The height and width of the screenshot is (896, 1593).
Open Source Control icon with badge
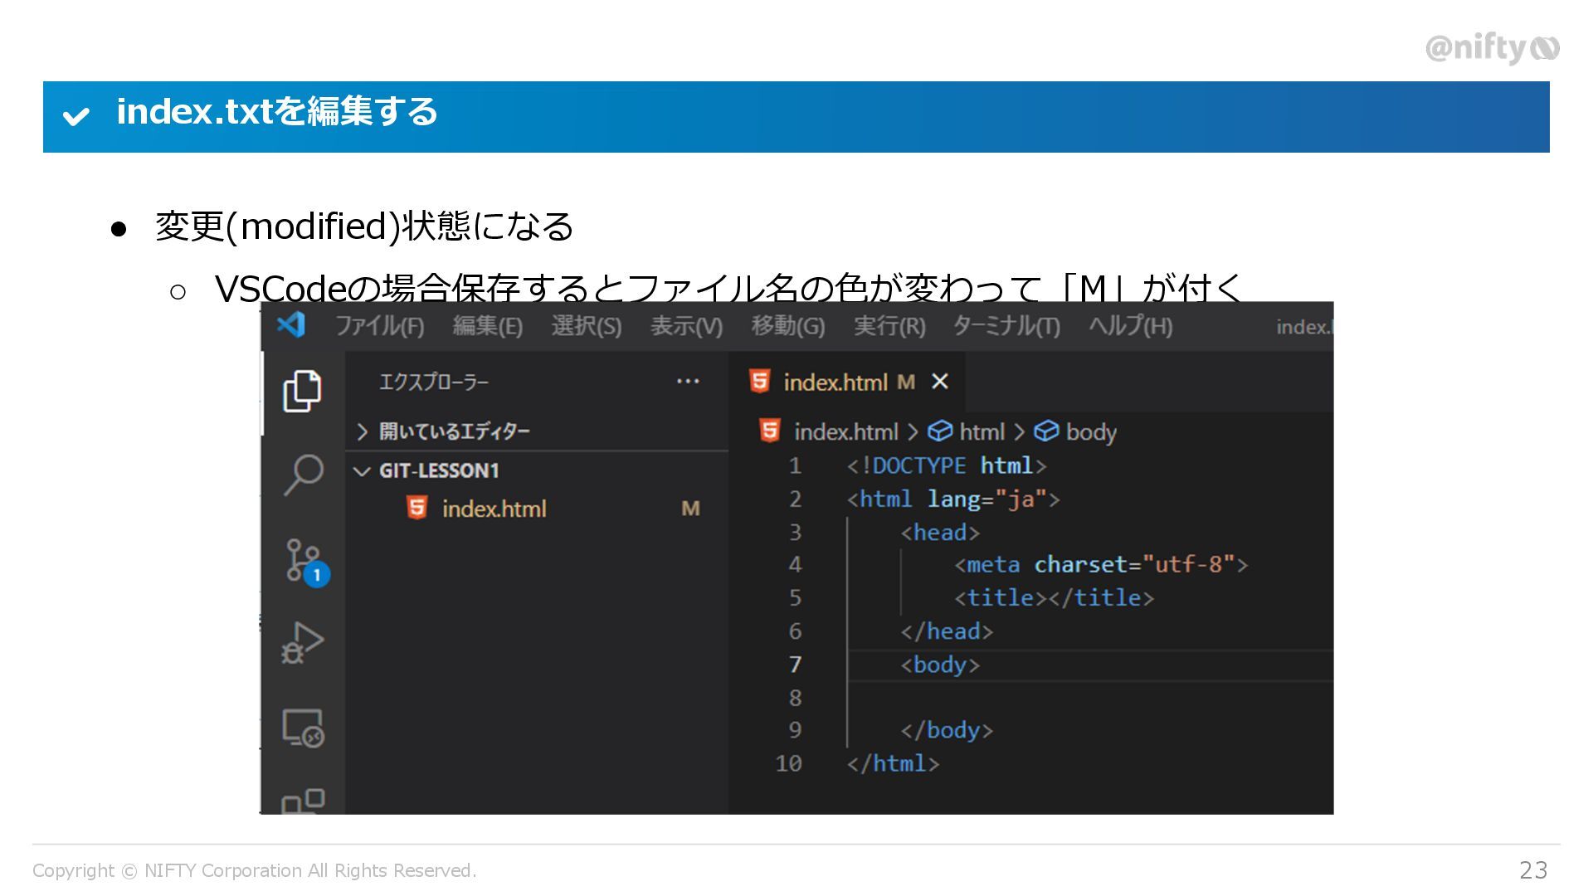point(304,562)
